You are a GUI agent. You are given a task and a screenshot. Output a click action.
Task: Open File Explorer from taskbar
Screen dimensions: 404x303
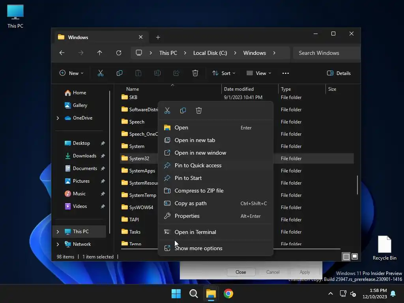pos(211,294)
